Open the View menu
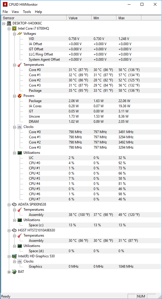 coord(15,11)
